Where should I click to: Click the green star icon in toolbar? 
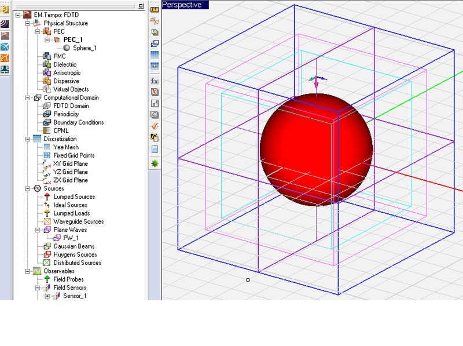click(x=155, y=164)
